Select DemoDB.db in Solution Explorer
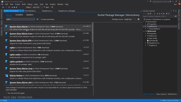The width and height of the screenshot is (181, 102). pos(153,41)
